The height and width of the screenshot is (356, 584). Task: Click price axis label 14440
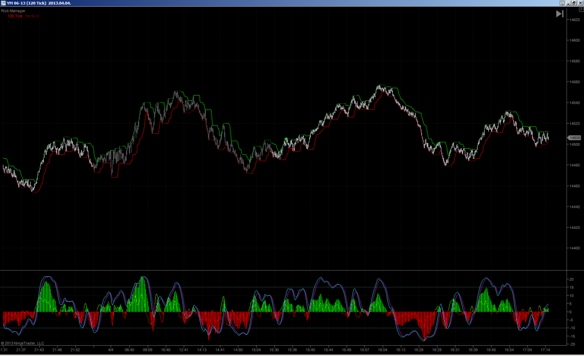pos(575,207)
